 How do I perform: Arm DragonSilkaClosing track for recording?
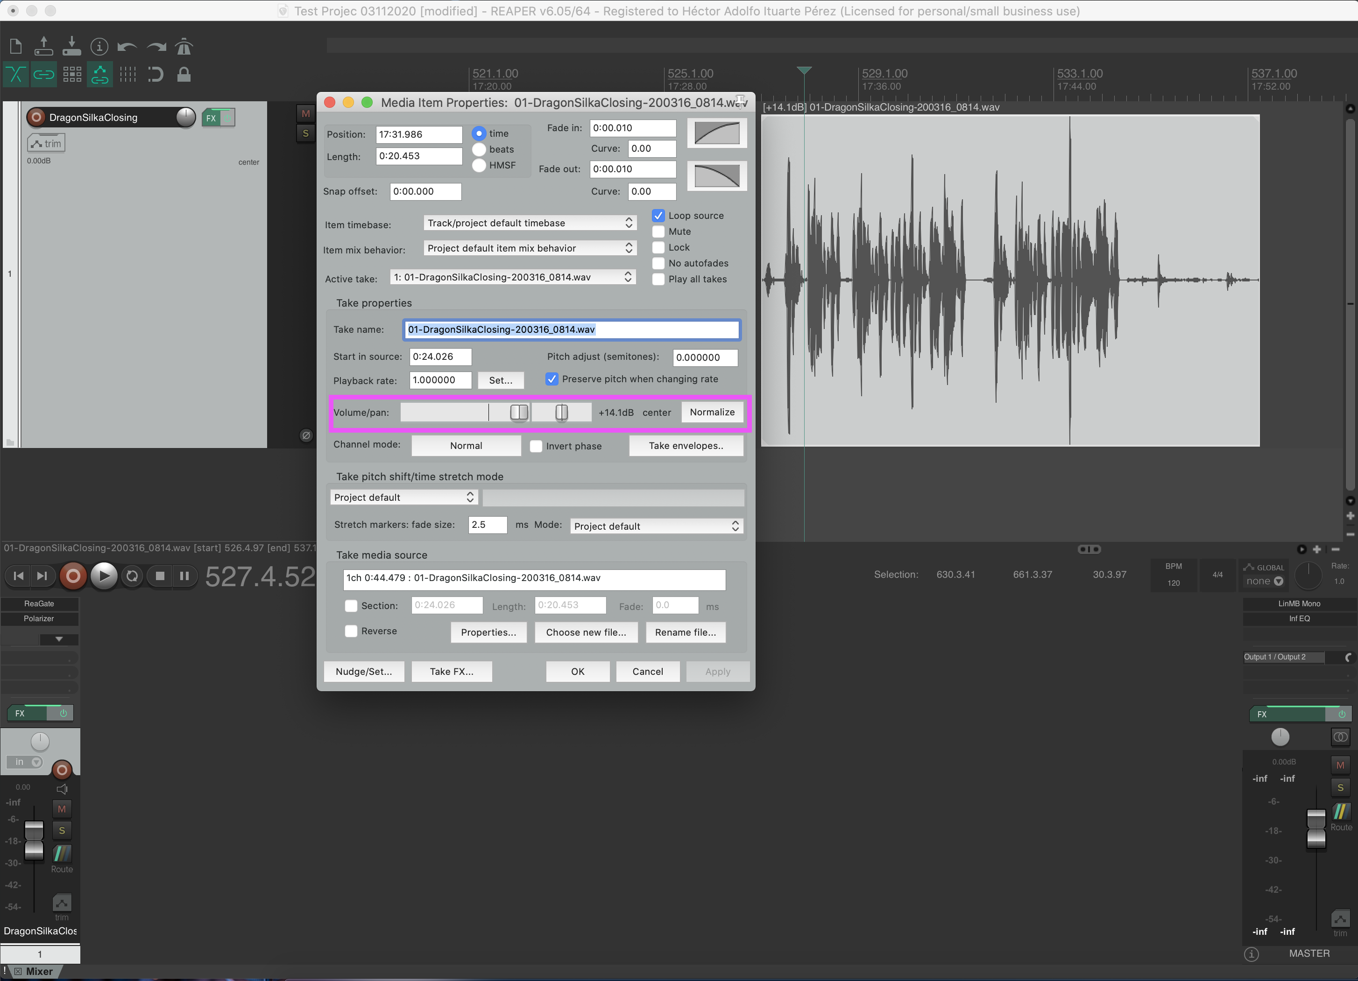(36, 117)
